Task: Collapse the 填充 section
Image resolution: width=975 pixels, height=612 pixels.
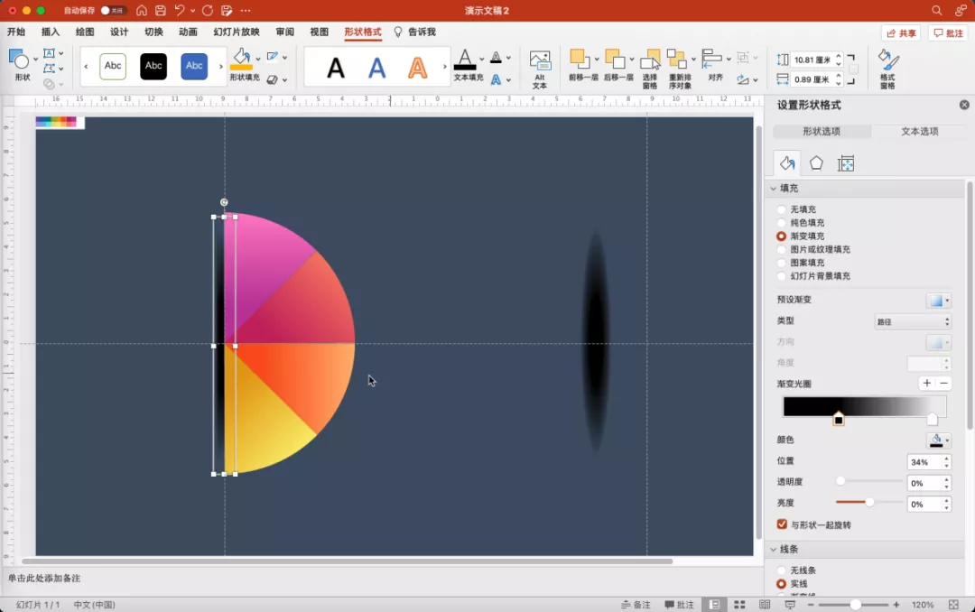Action: 774,188
